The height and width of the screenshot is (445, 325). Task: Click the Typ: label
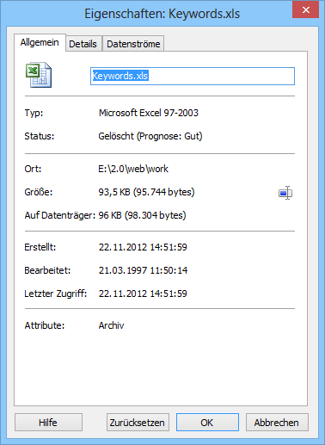(34, 113)
